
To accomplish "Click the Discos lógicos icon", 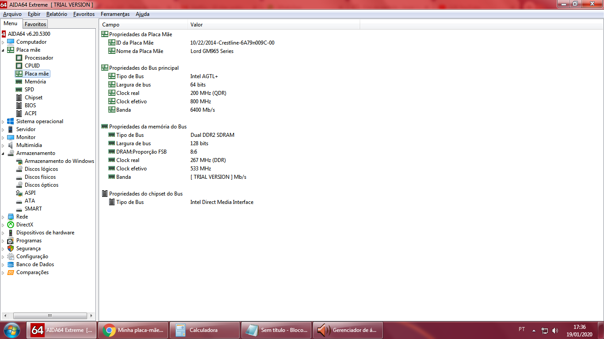I will pos(19,169).
